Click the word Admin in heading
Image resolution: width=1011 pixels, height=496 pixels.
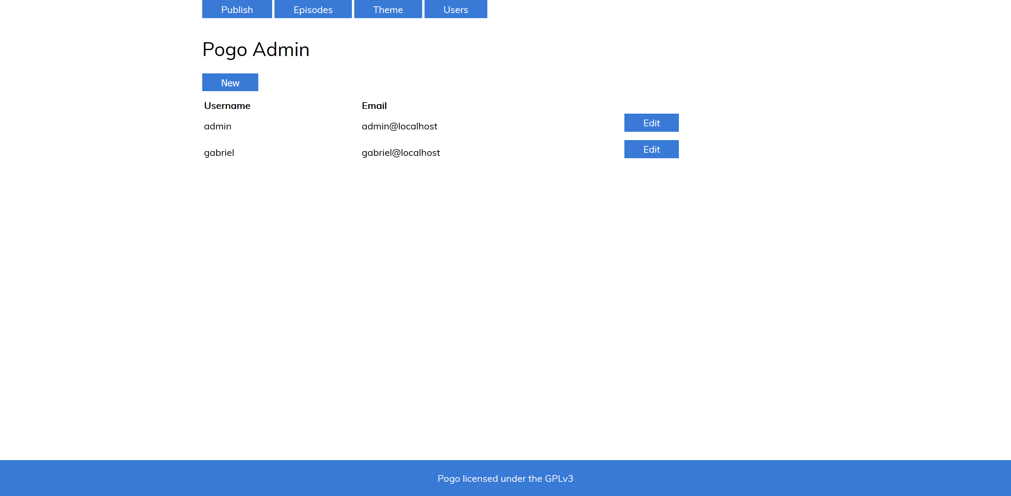pyautogui.click(x=281, y=50)
